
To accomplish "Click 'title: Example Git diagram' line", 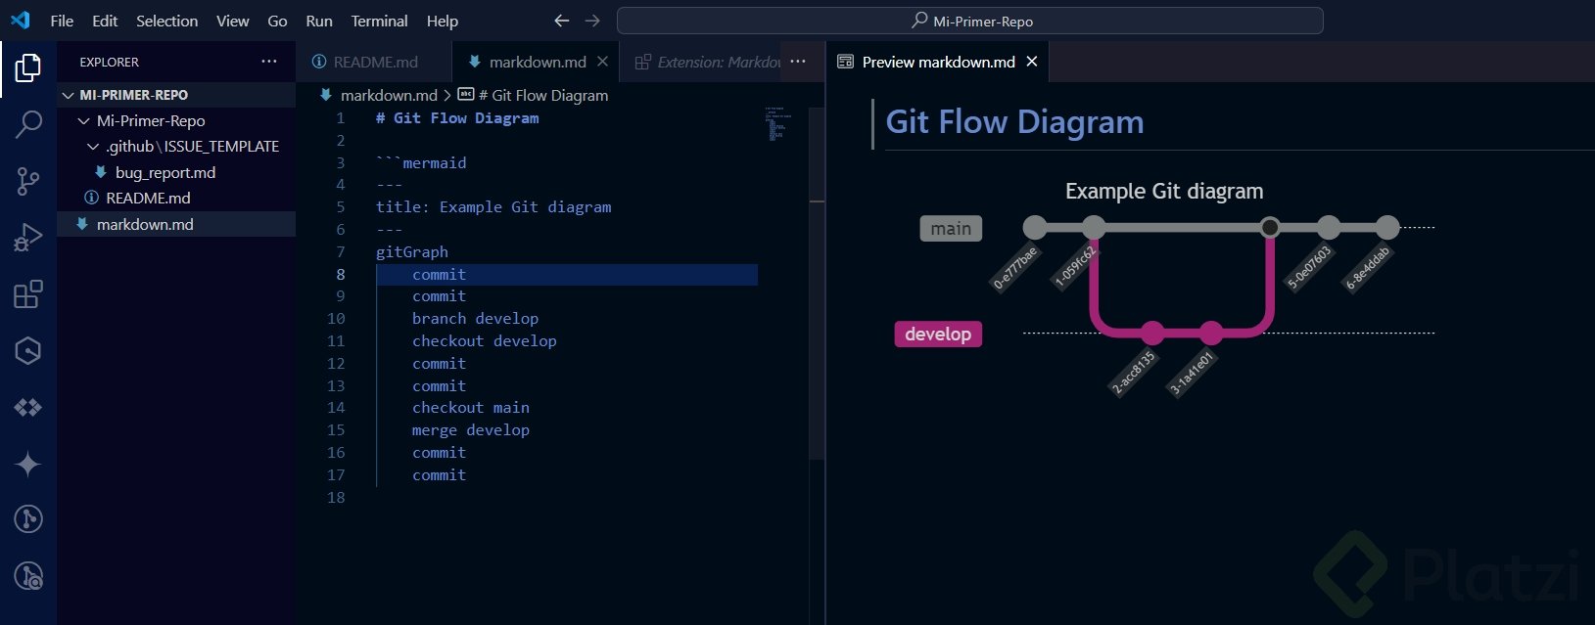I will (x=493, y=207).
